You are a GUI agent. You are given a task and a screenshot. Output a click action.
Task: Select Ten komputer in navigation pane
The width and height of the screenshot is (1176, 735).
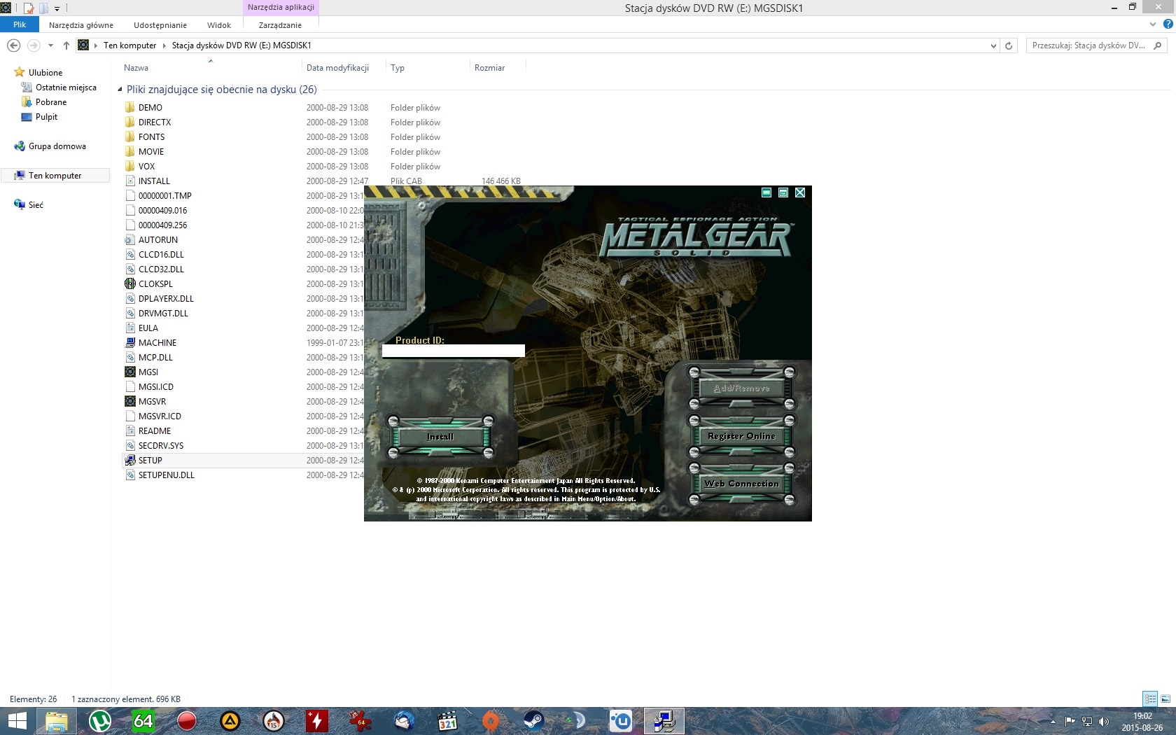click(x=55, y=176)
